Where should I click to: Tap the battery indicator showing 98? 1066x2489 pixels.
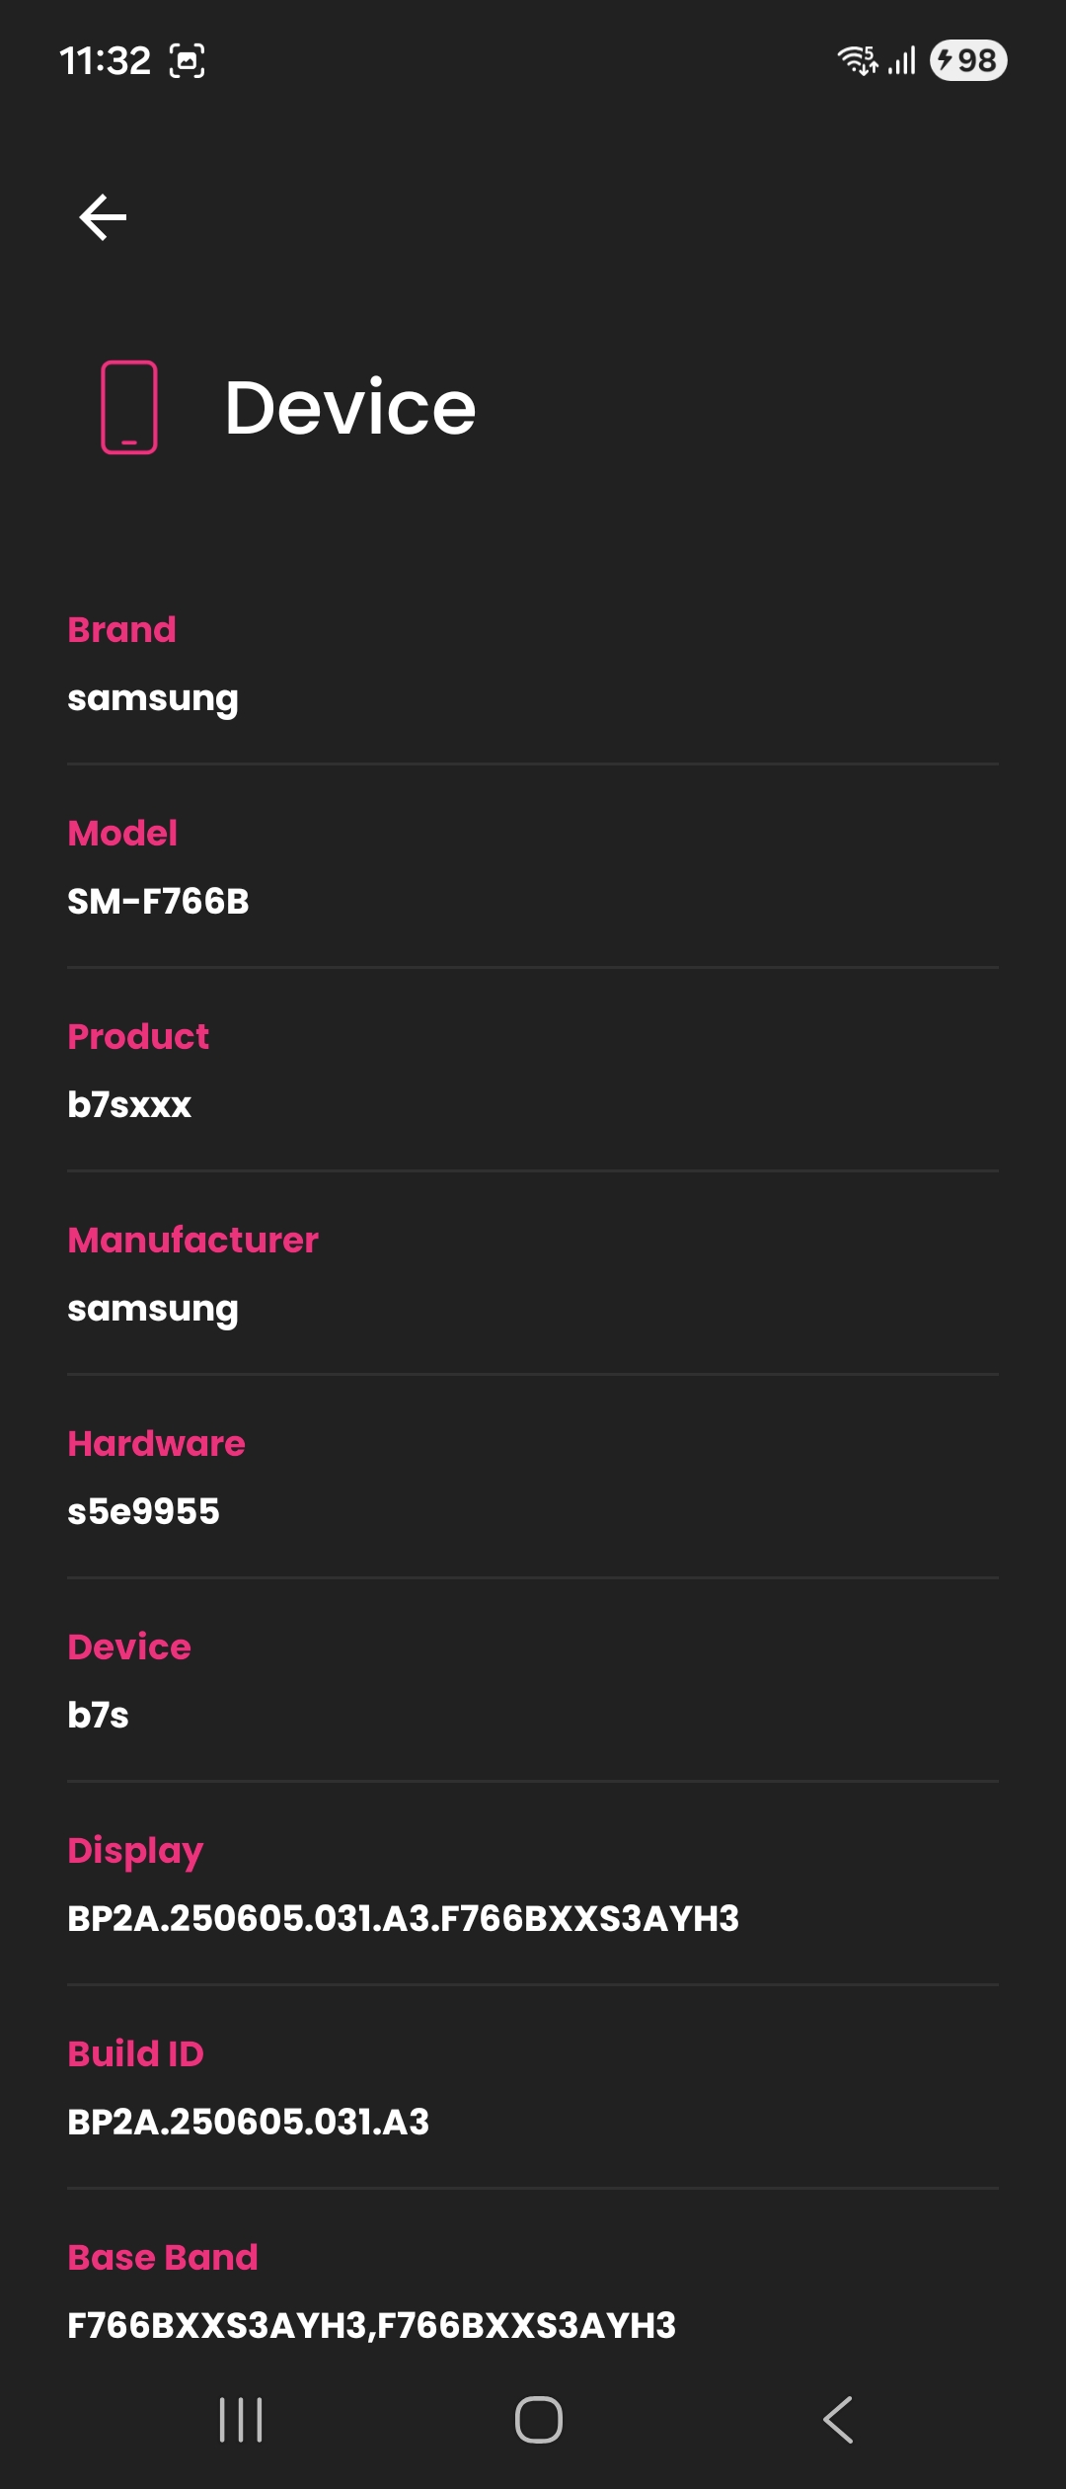click(968, 60)
